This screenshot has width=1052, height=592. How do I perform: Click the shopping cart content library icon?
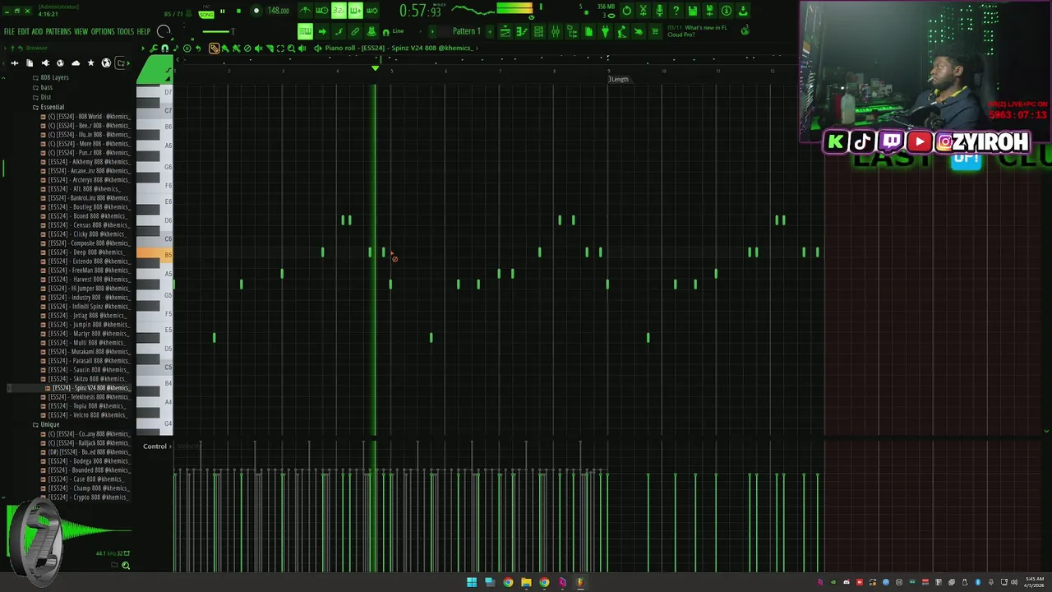pos(655,31)
